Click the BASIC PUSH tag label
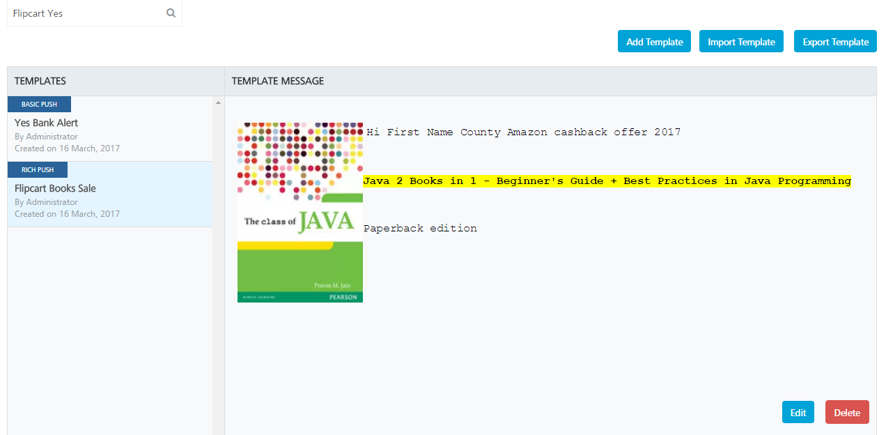886x435 pixels. click(x=39, y=105)
